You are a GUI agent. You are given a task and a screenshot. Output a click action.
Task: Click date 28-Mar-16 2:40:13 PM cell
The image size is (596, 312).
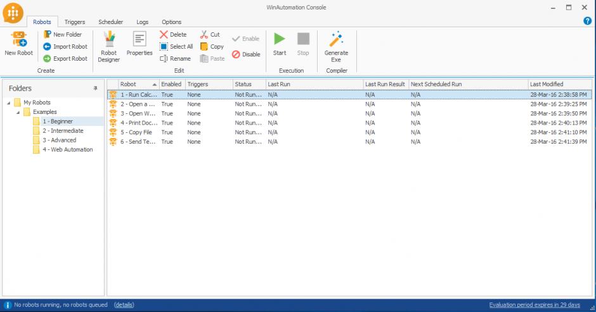coord(559,123)
